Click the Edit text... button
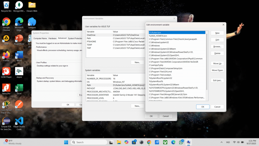The height and width of the screenshot is (146, 259). pos(217,80)
